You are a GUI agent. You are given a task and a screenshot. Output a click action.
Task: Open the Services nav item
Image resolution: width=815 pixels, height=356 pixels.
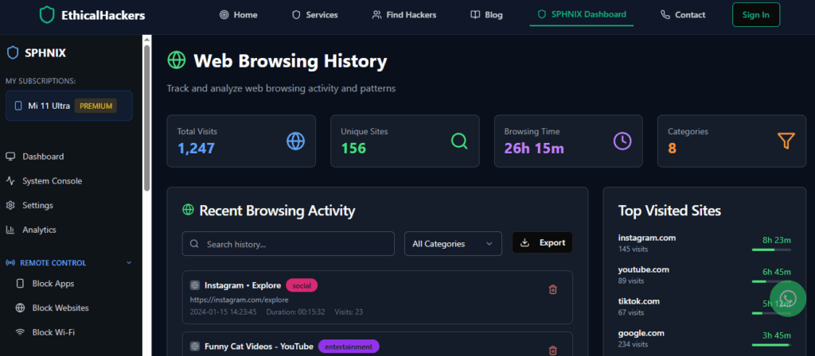(315, 14)
